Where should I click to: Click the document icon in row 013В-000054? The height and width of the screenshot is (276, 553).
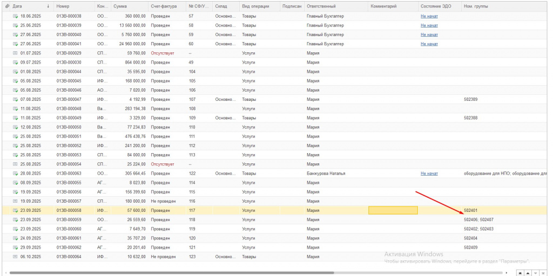coord(15,164)
